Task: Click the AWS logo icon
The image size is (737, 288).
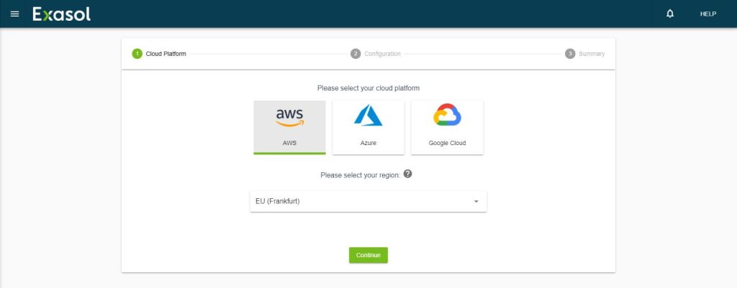Action: pos(289,117)
